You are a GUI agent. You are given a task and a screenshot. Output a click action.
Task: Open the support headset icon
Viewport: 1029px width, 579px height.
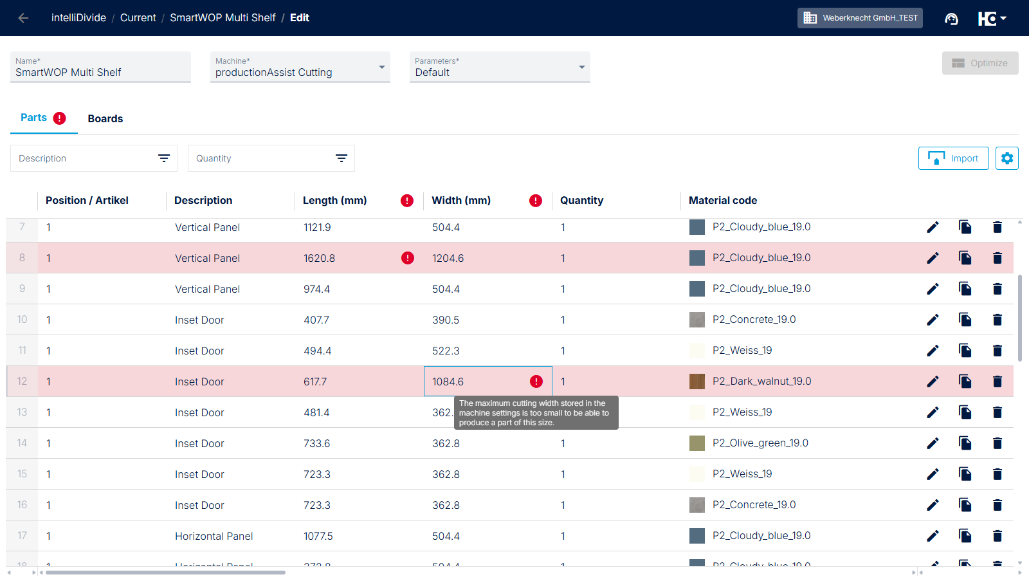(x=951, y=19)
